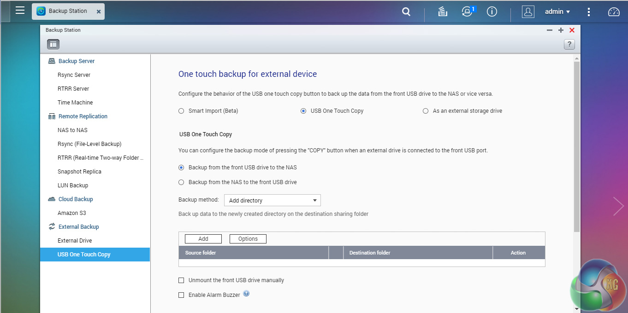Open the three-dot more options menu
The height and width of the screenshot is (313, 628).
click(589, 12)
